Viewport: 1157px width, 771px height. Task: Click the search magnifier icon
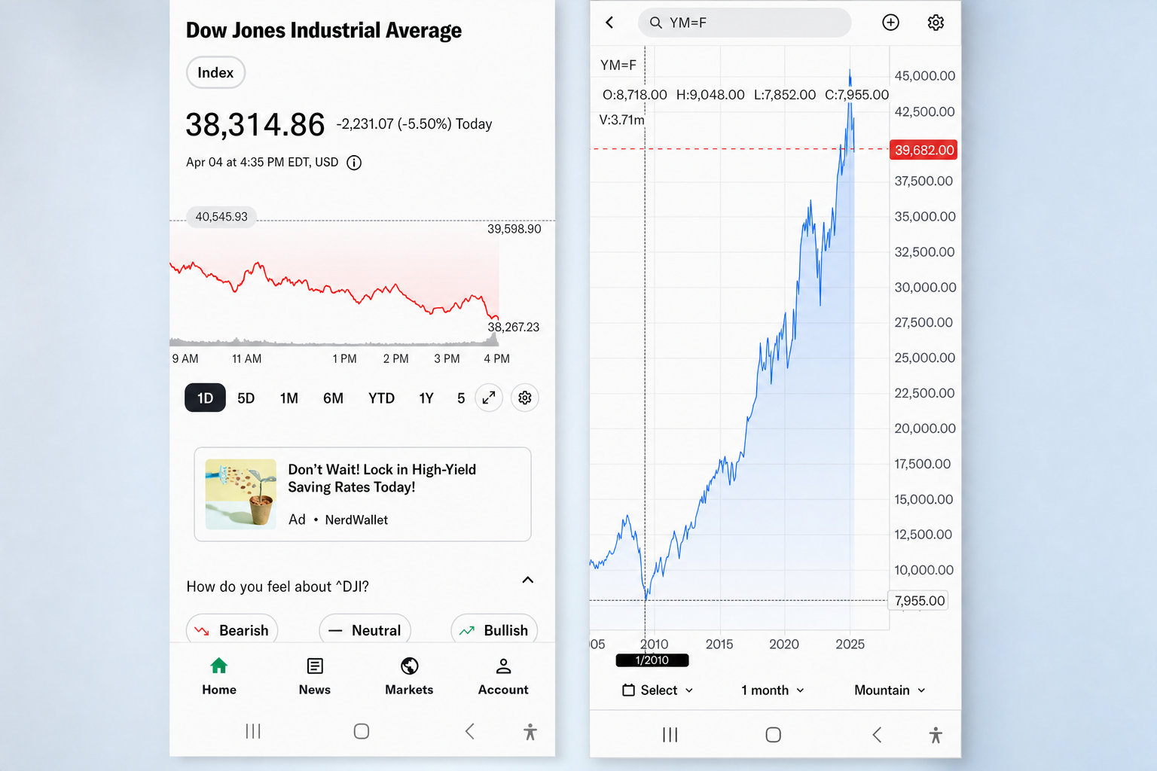click(x=656, y=23)
